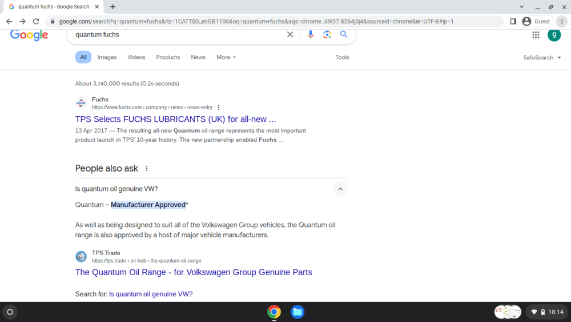Open the tab search dropdown arrow
The width and height of the screenshot is (571, 322).
[521, 6]
